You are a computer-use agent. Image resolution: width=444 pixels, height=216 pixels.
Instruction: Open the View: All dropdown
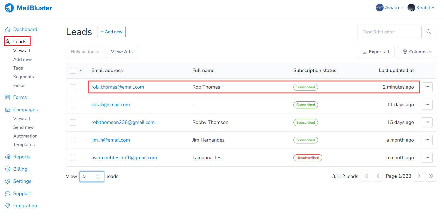122,52
